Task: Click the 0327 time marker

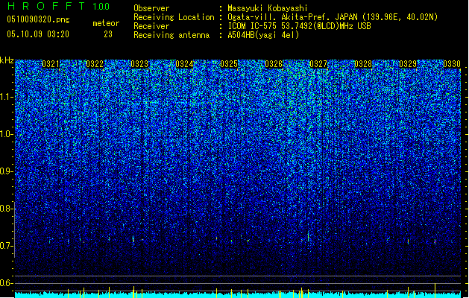Action: tap(318, 64)
